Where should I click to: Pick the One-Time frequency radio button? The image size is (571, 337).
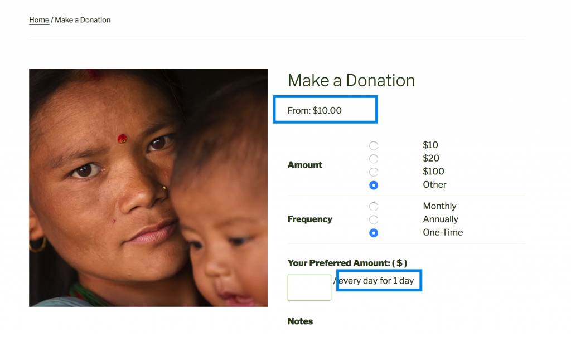[x=373, y=232]
